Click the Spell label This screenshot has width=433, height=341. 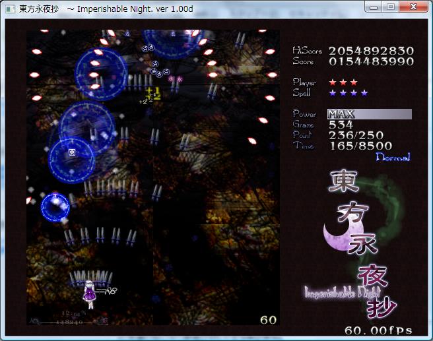(x=302, y=93)
